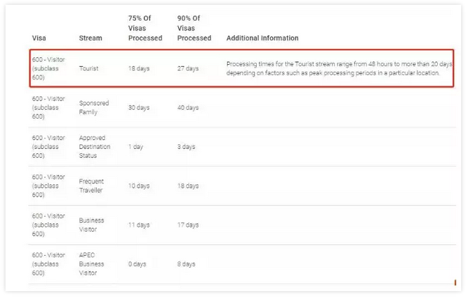Select the 90% Of Visas Processed header

[194, 28]
